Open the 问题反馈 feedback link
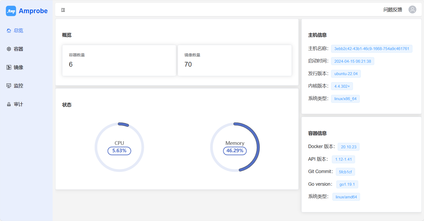Screen dimensions: 424x221 (x=393, y=10)
